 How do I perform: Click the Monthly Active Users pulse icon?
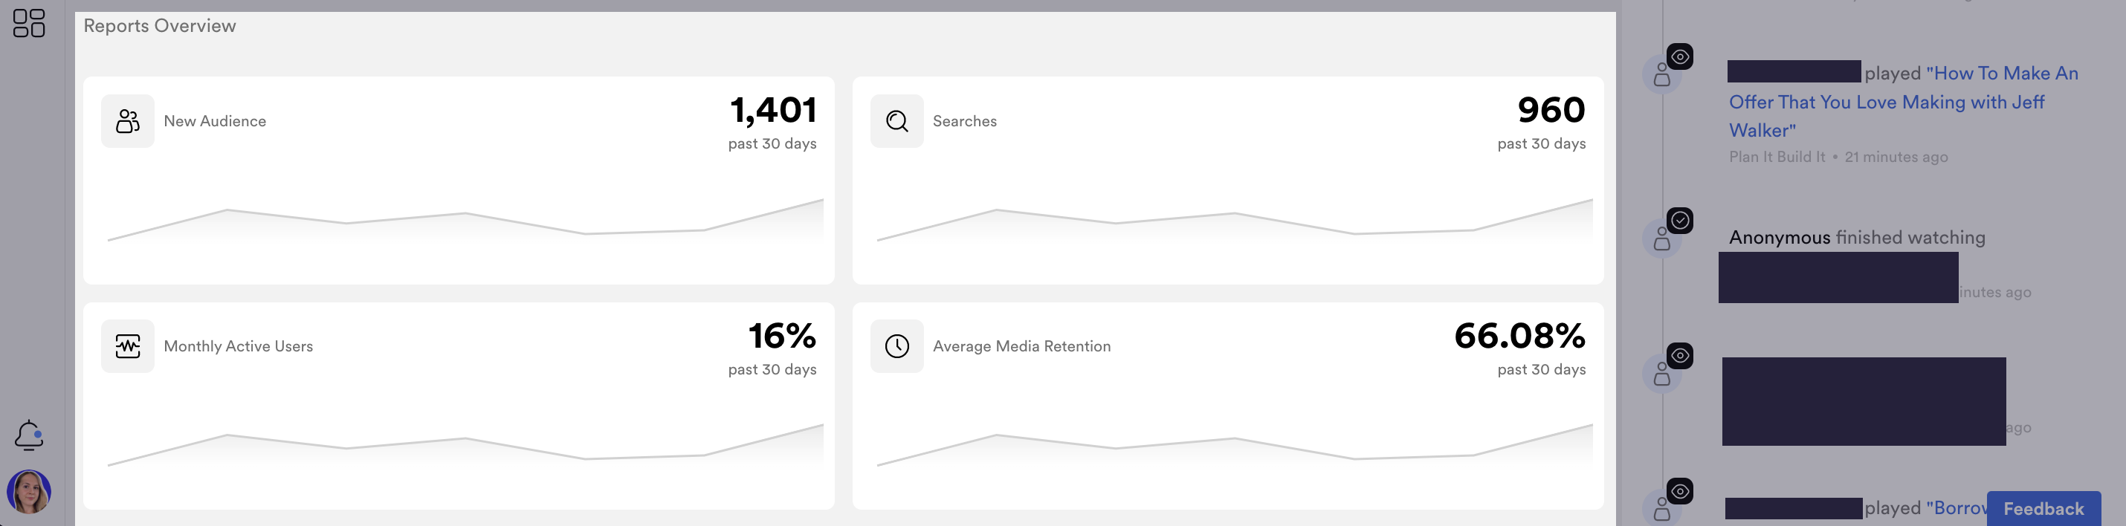(128, 346)
